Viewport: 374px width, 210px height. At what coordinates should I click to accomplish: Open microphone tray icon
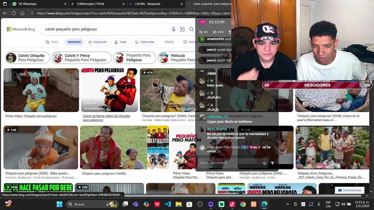coord(319,204)
